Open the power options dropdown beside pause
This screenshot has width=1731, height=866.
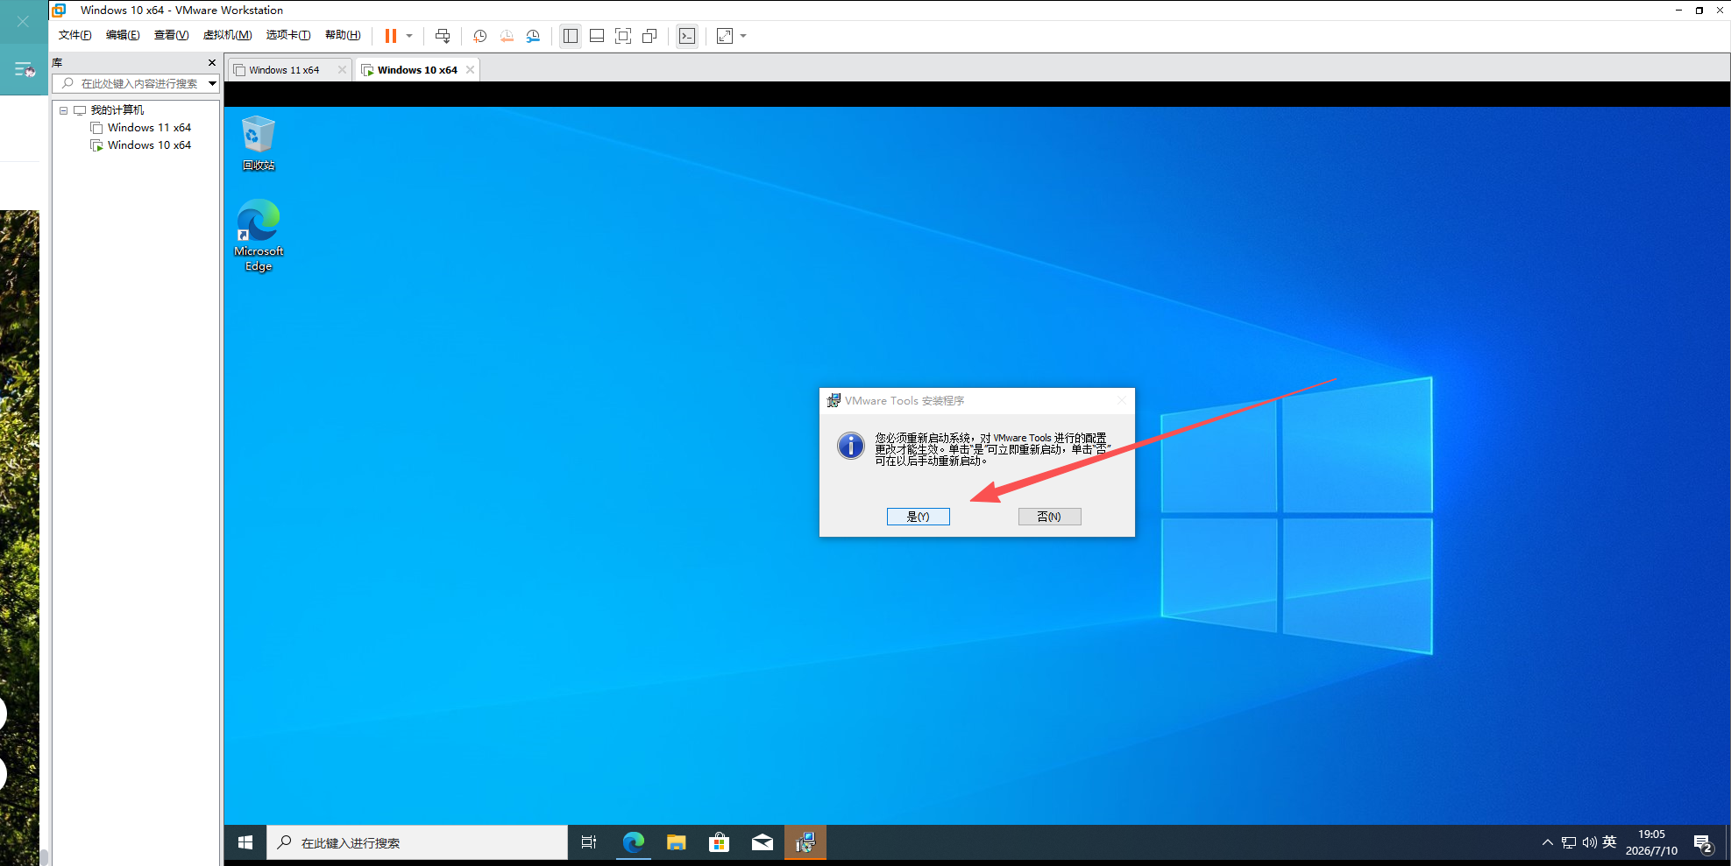click(x=409, y=36)
